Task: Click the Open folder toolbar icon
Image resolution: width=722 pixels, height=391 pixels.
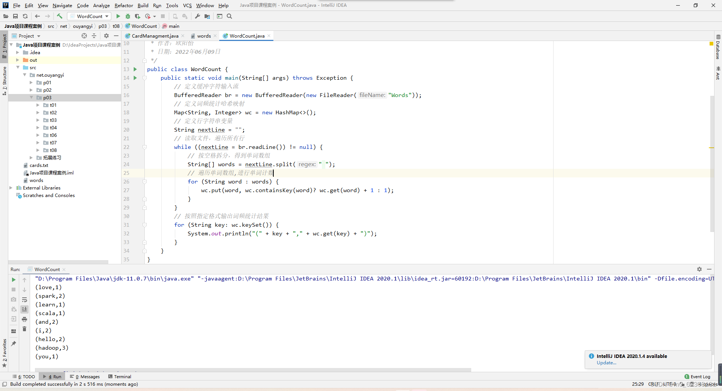Action: (x=6, y=16)
